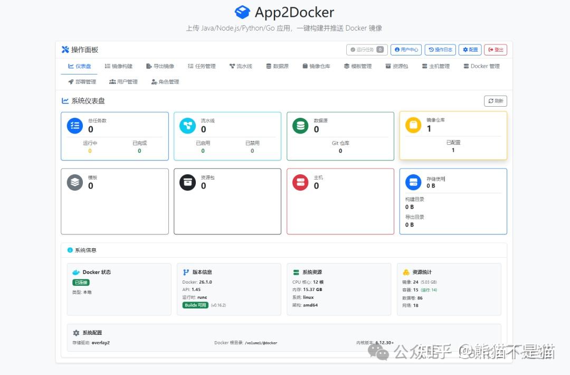Open the 流水线 pipeline branch icon
570x375 pixels.
232,65
